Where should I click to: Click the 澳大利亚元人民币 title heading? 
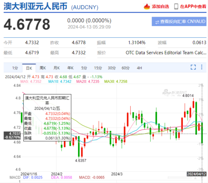click(35, 6)
